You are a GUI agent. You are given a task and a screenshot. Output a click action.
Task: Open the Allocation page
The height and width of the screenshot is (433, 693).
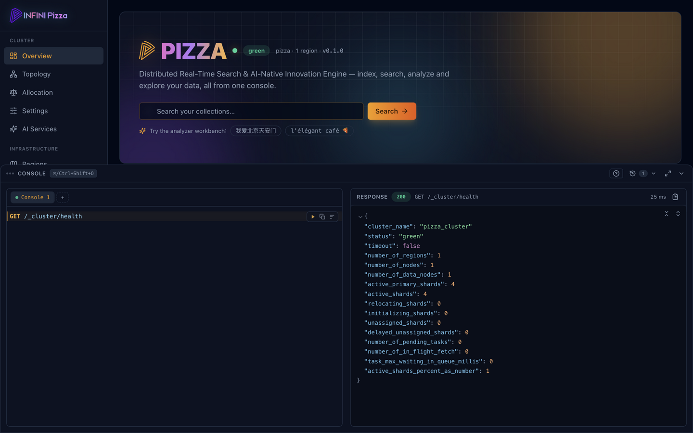coord(53,92)
